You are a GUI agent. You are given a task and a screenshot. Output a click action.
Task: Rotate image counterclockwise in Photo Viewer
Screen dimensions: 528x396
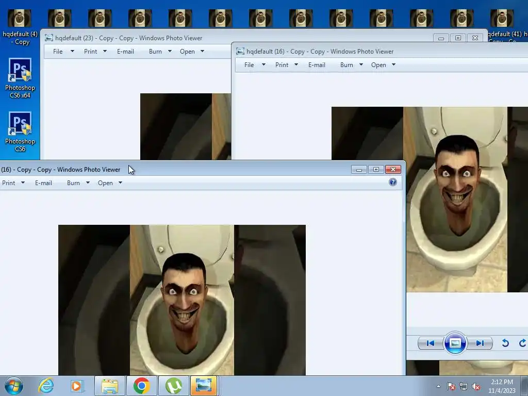pyautogui.click(x=505, y=343)
